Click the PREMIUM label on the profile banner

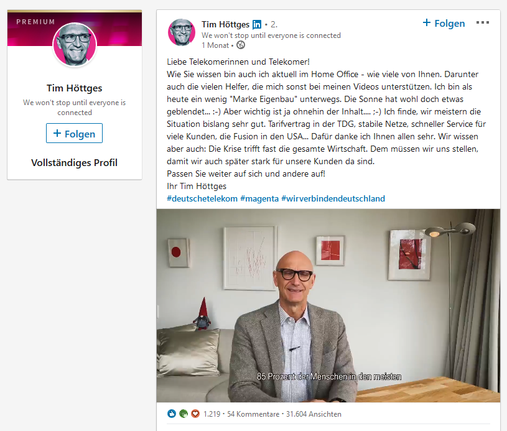point(35,22)
